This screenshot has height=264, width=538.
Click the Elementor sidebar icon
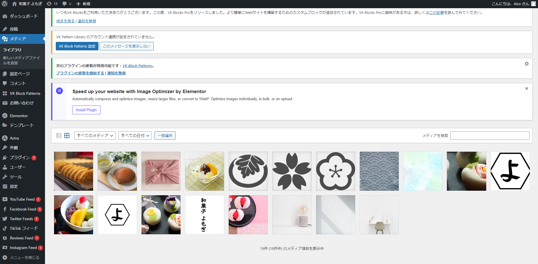coord(5,116)
